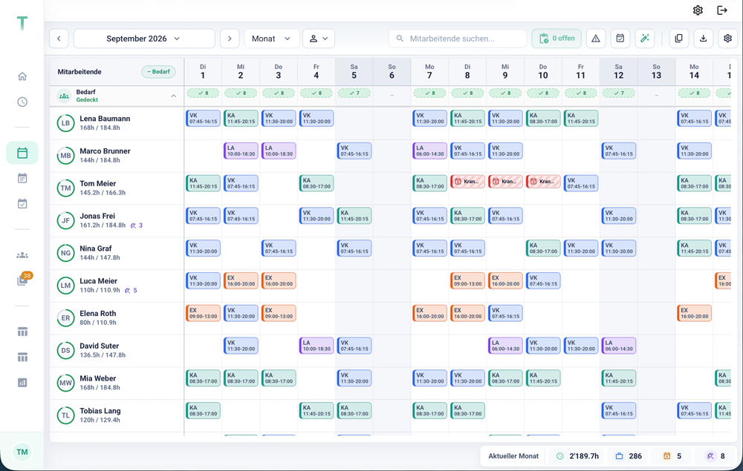This screenshot has width=743, height=471.
Task: Click Luca Meier's vacation icon showing 5
Action: click(131, 290)
